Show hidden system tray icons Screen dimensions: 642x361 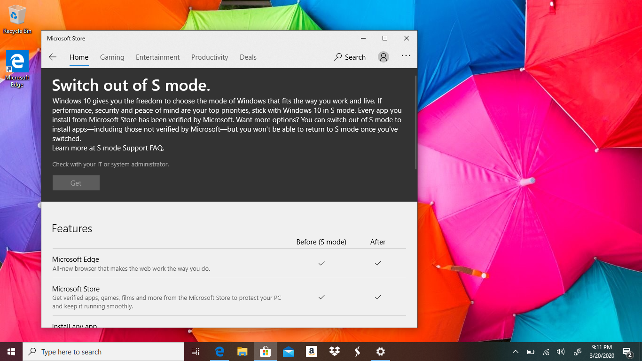516,352
